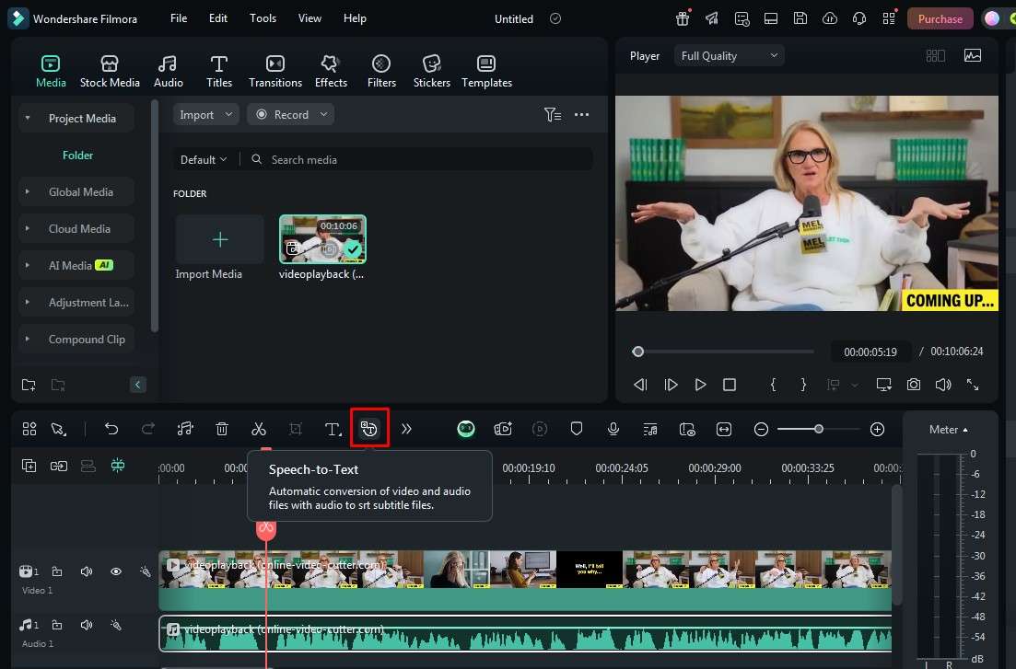Switch to the Stock Media tab
Image resolution: width=1016 pixels, height=669 pixels.
click(110, 71)
